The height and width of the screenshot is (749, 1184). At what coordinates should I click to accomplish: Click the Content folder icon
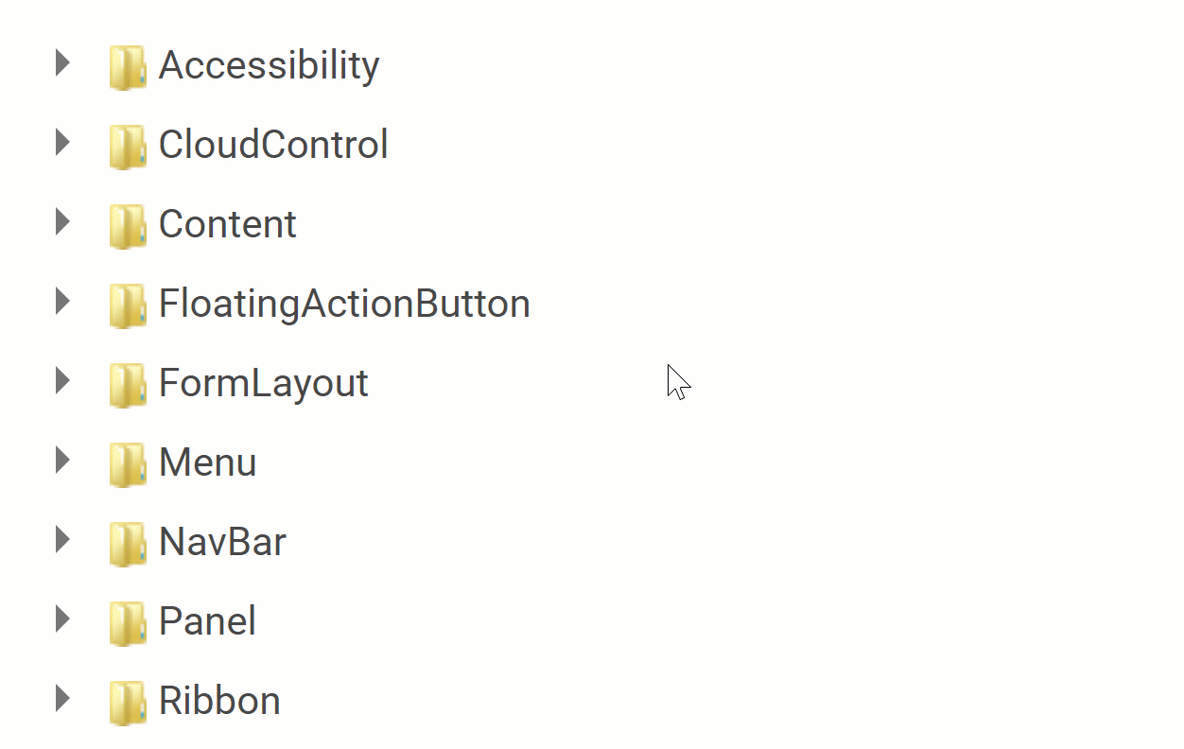coord(127,226)
